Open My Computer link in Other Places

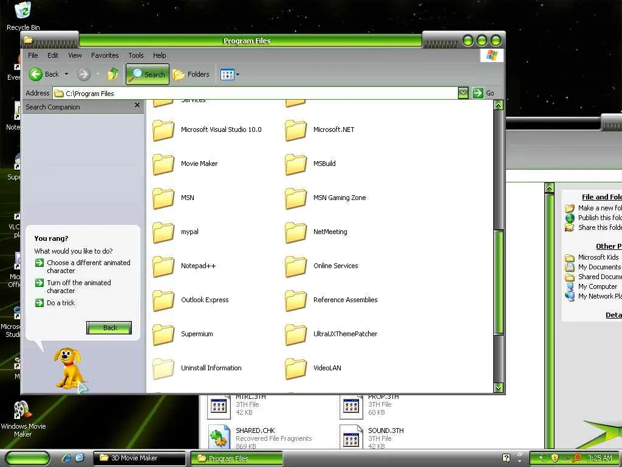point(591,287)
